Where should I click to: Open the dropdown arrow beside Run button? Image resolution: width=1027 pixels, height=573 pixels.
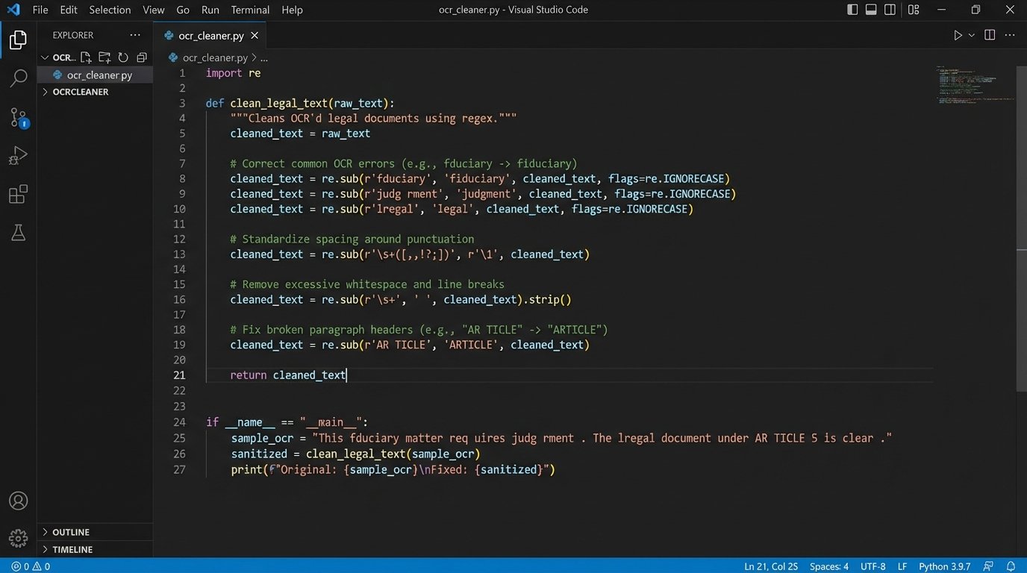pyautogui.click(x=971, y=35)
